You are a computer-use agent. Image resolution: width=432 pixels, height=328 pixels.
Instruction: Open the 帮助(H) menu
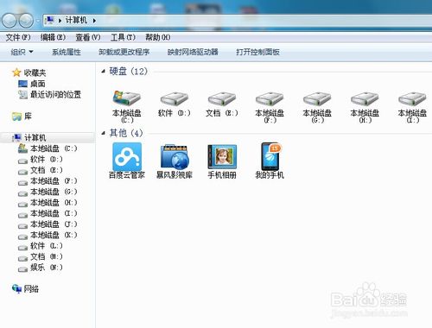point(158,37)
